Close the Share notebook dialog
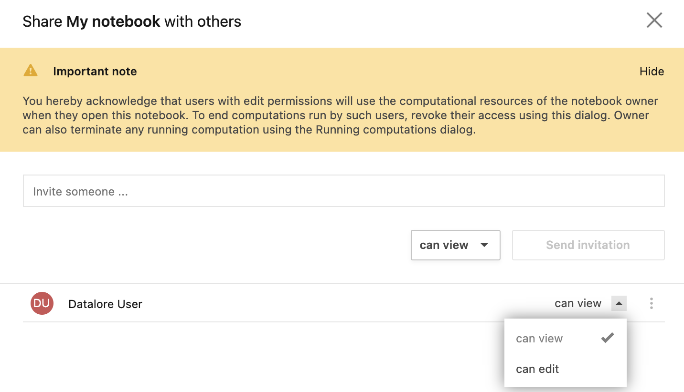The image size is (684, 392). point(654,21)
